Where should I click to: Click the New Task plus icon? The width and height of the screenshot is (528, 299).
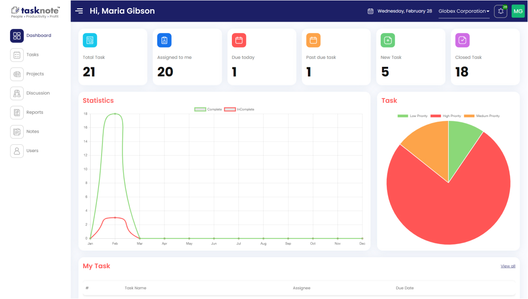[x=388, y=40]
